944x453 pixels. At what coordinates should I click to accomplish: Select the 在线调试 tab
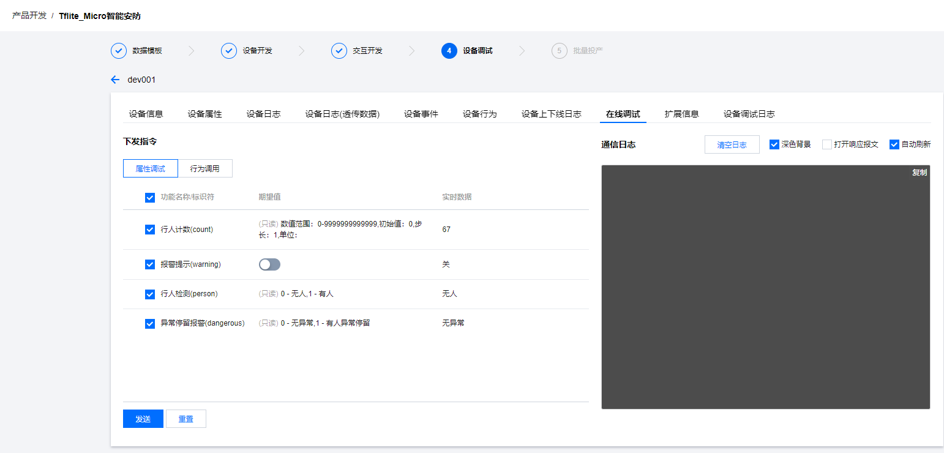point(623,114)
